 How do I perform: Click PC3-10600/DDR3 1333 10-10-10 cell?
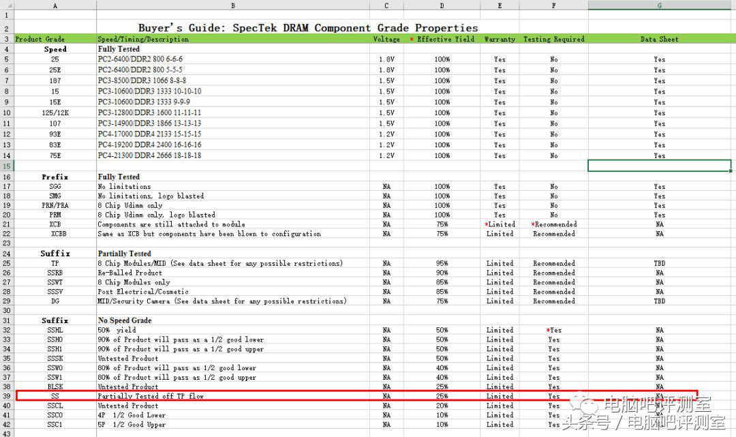coord(233,91)
